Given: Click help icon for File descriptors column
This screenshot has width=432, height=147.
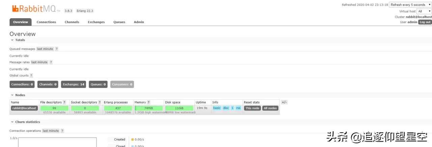Looking at the screenshot, I should (64, 102).
